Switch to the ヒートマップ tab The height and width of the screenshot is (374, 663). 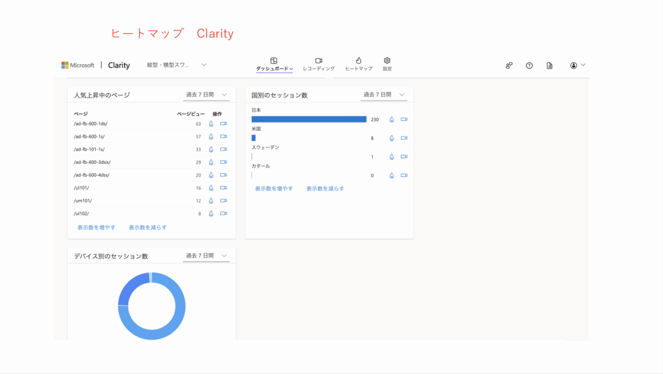coord(359,63)
